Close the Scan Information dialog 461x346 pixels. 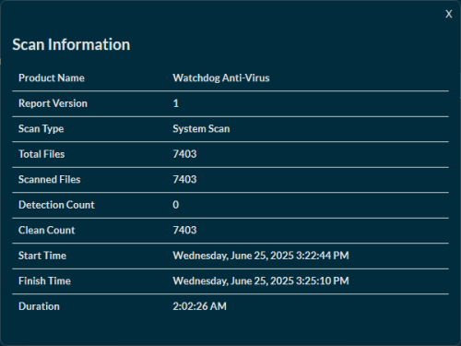(x=449, y=14)
